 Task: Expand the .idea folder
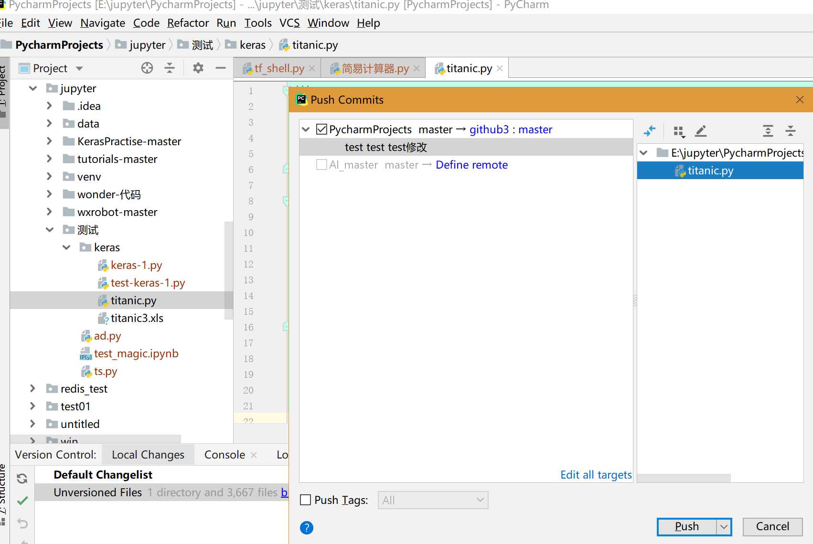(x=49, y=106)
